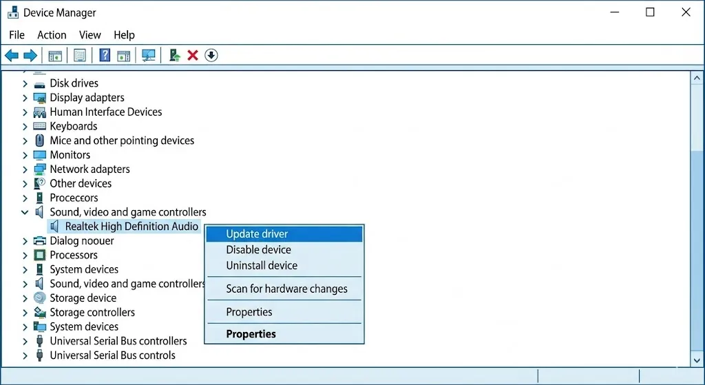Click the scrollbar up arrow
Viewport: 705px width, 385px height.
click(697, 78)
